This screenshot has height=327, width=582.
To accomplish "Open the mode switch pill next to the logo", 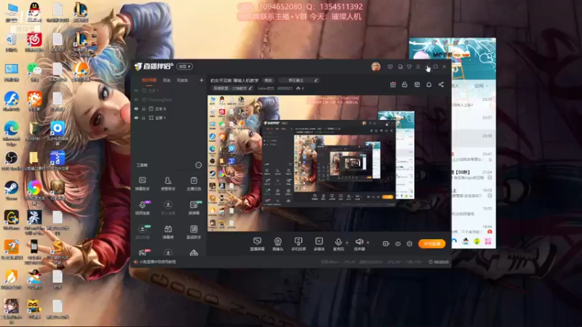I will click(185, 66).
